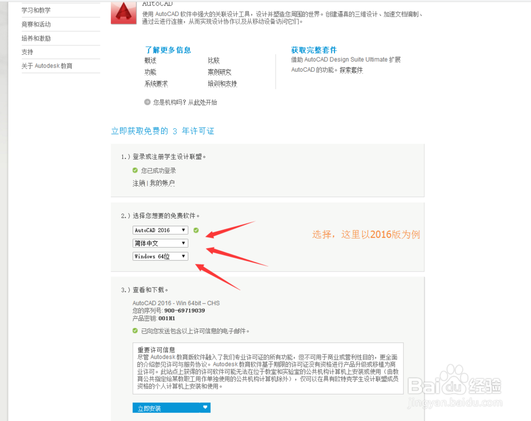The image size is (531, 421).
Task: Click the arrow icon beside 您是机构吗
Action: click(147, 102)
